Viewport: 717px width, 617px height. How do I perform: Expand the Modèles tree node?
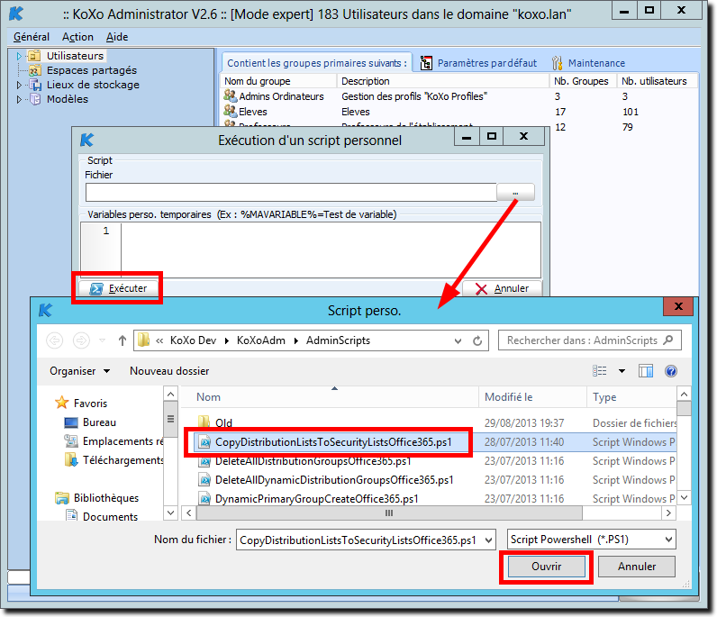19,99
